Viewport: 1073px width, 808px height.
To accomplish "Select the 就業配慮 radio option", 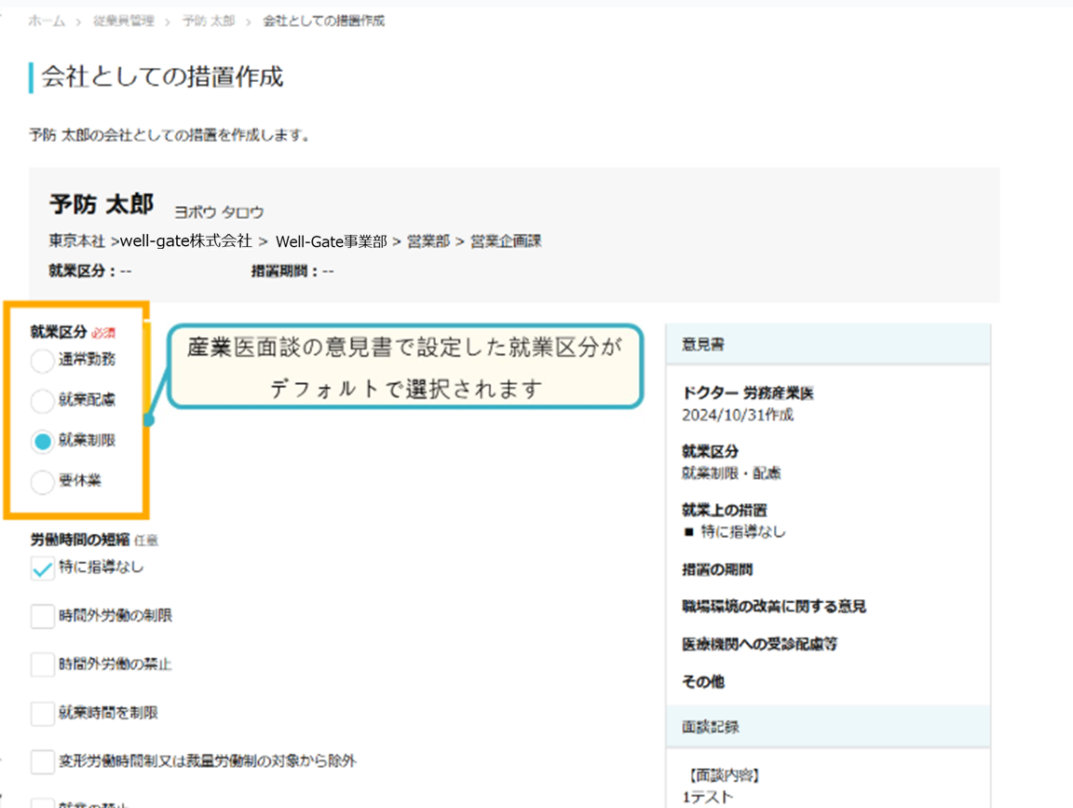I will [42, 401].
